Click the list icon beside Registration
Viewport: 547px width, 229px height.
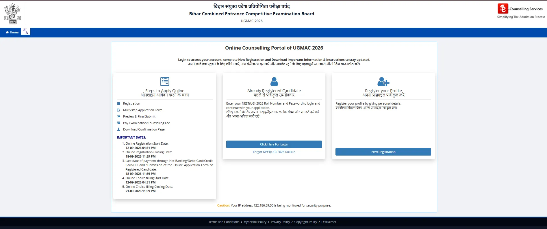coord(118,103)
